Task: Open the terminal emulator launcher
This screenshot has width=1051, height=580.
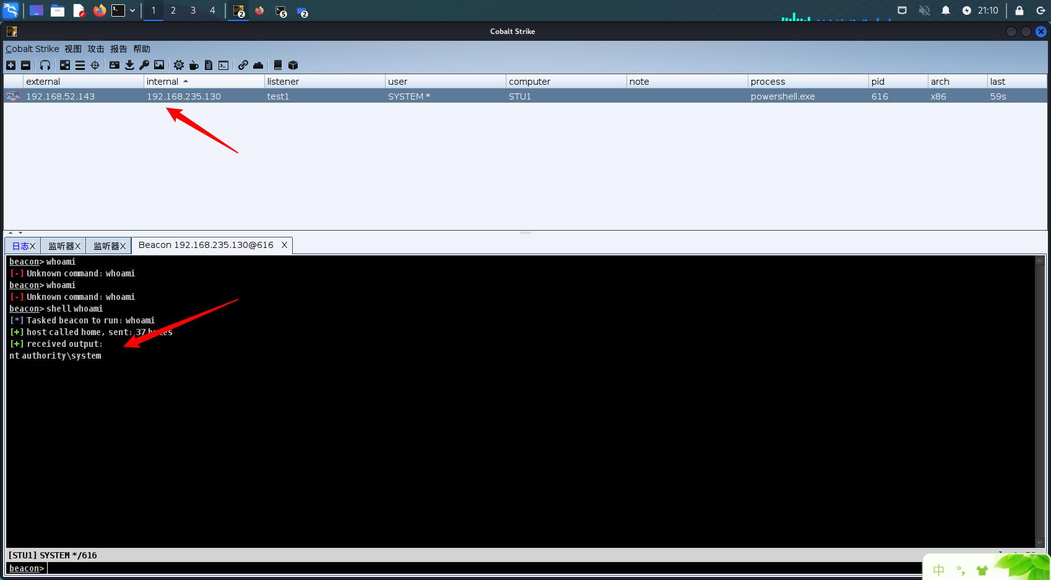Action: (118, 11)
